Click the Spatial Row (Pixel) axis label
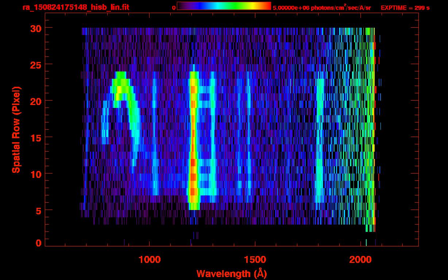The width and height of the screenshot is (448, 280). pos(16,130)
